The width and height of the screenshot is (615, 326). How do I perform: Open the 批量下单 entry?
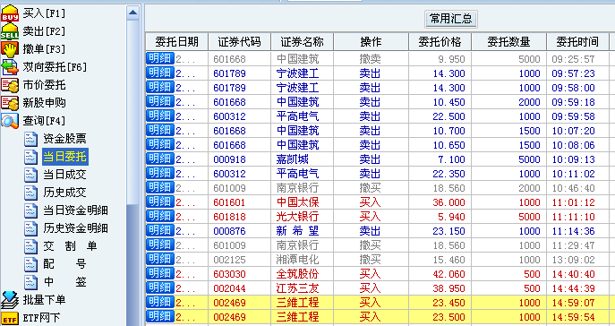coord(44,300)
